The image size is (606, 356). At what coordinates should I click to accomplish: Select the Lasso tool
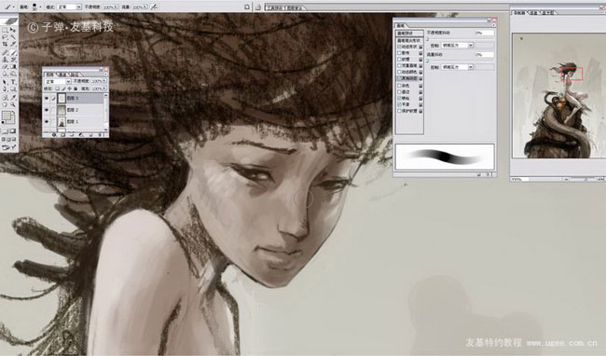[x=5, y=36]
